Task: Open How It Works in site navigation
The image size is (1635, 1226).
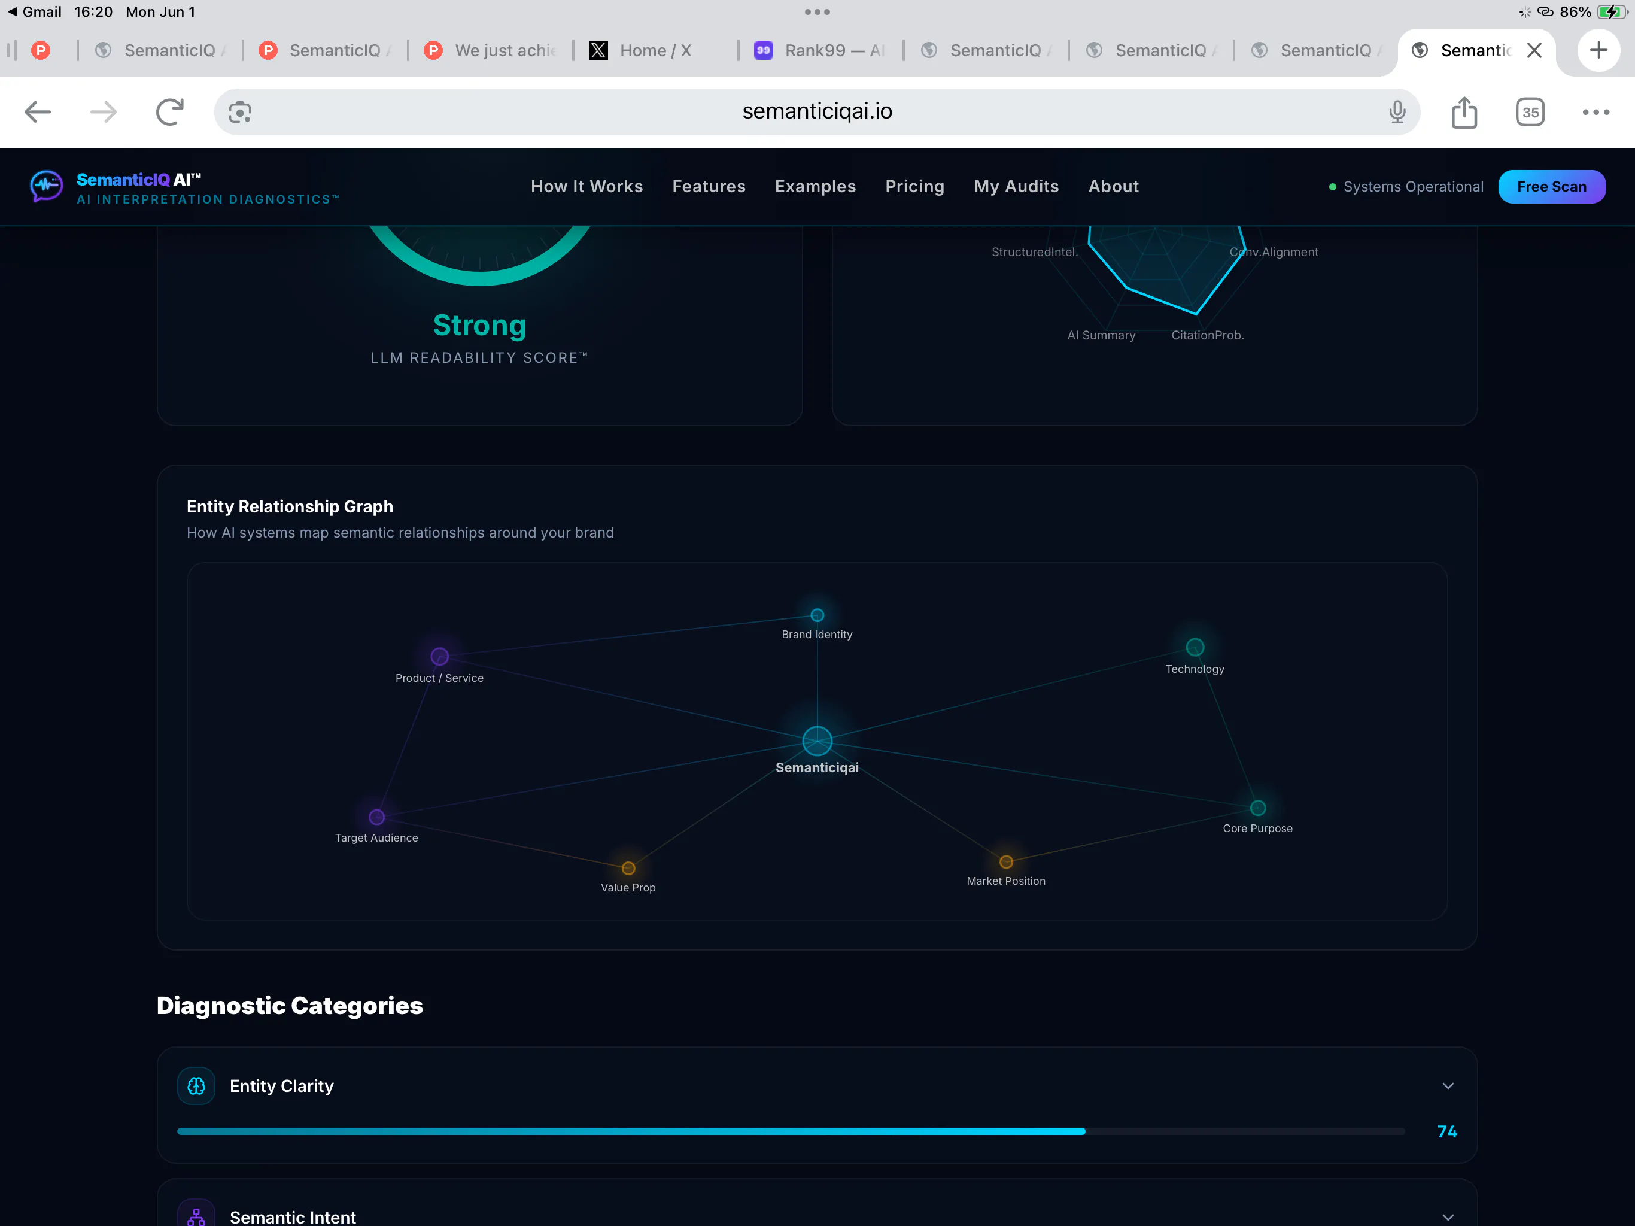Action: 587,186
